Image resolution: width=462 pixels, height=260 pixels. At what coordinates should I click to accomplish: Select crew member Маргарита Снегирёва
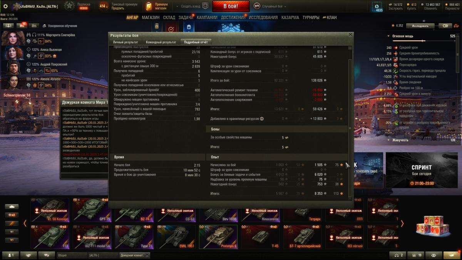point(38,38)
